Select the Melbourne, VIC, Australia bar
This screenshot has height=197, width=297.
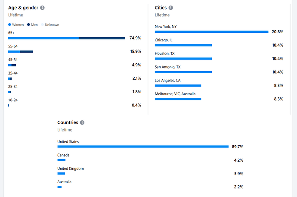(x=178, y=99)
